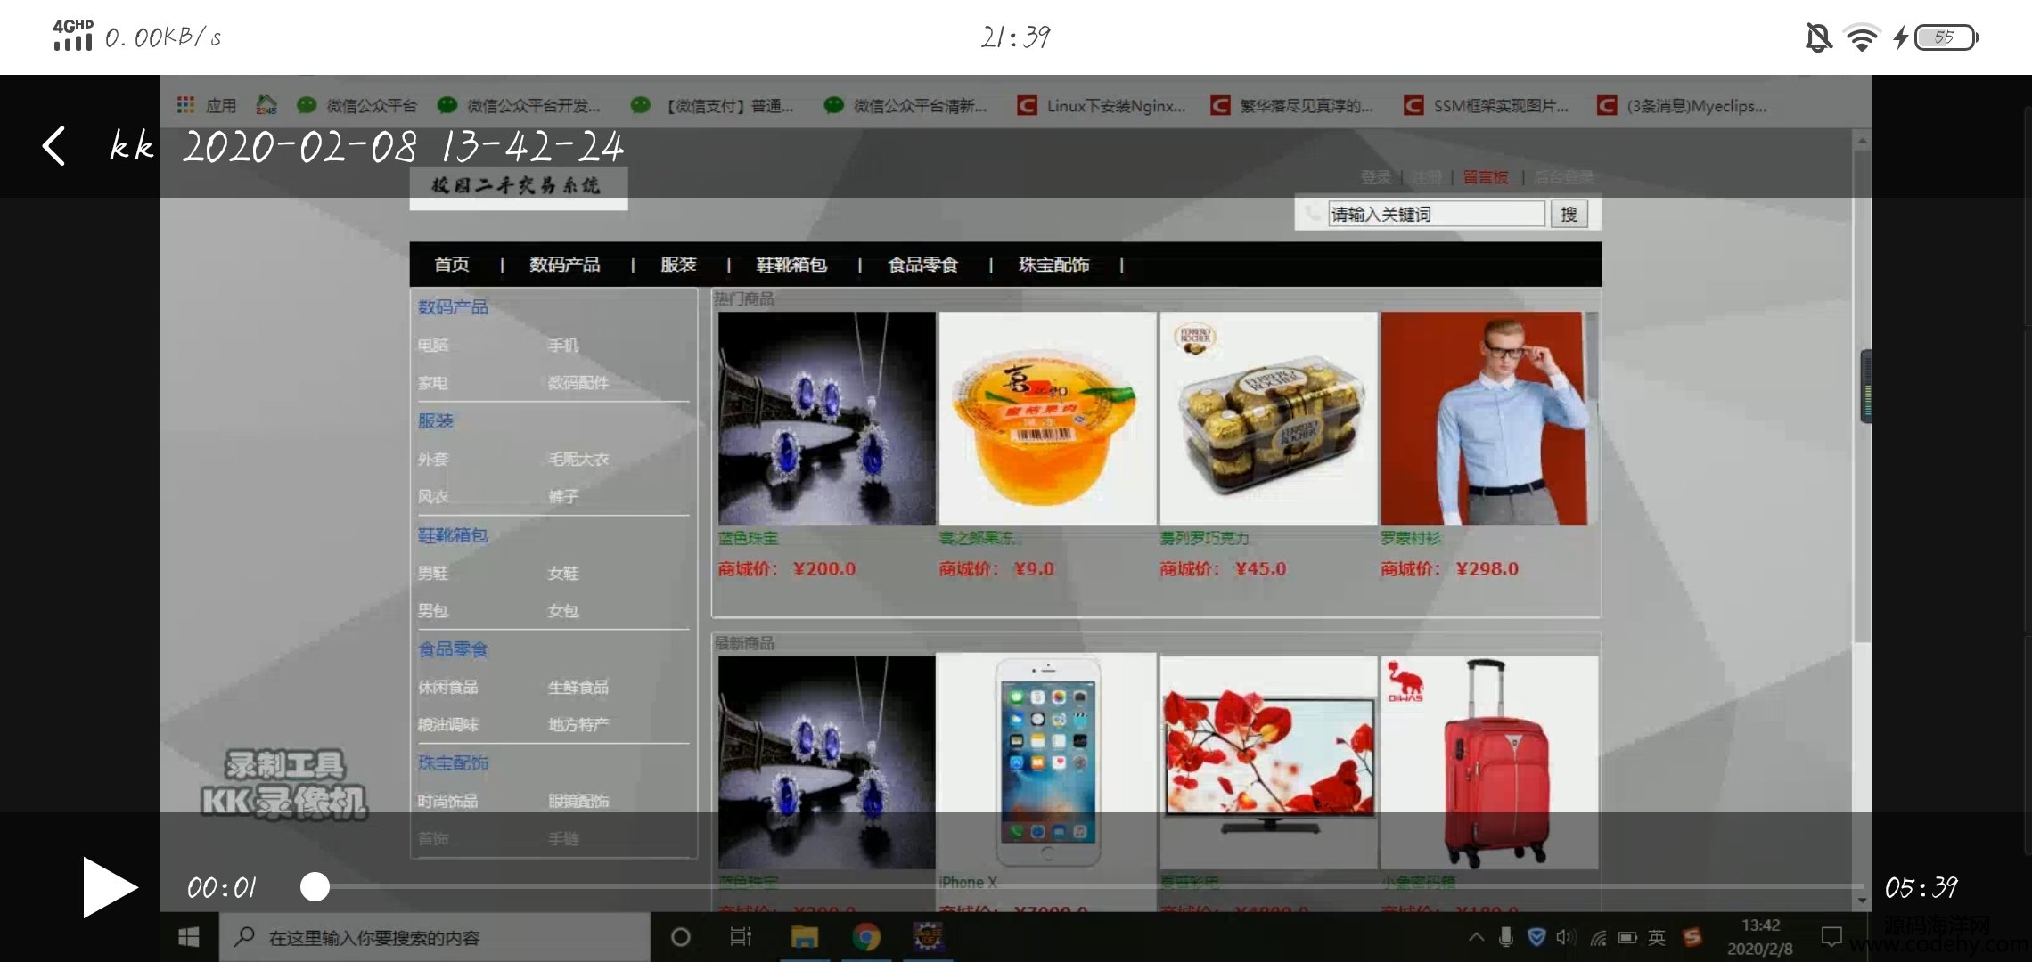This screenshot has height=962, width=2032.
Task: Open the 食品零食 navigation tab
Action: (922, 265)
